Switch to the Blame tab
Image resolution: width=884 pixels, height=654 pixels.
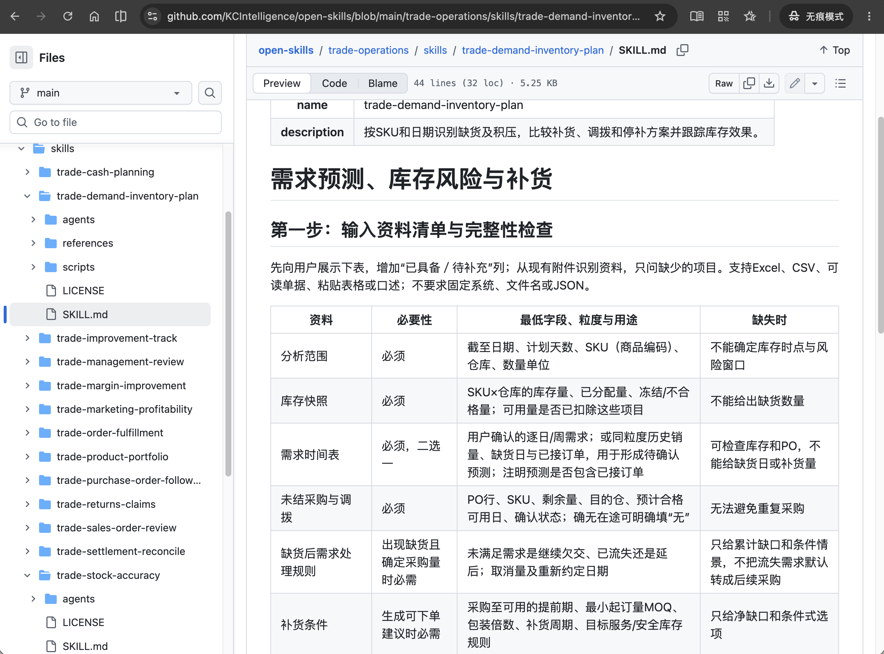tap(383, 83)
